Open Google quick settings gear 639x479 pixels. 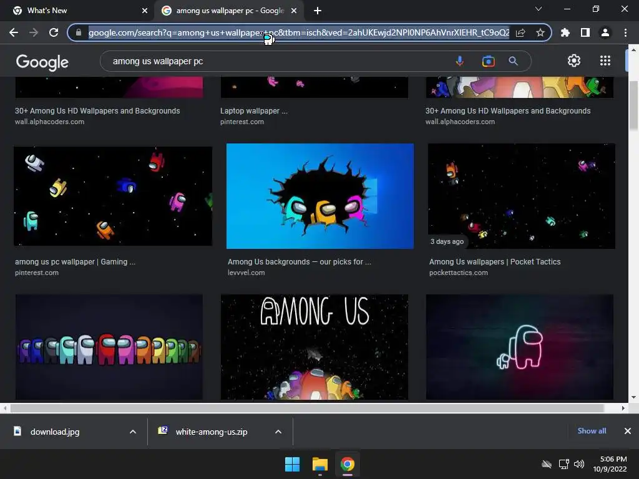[x=574, y=60]
